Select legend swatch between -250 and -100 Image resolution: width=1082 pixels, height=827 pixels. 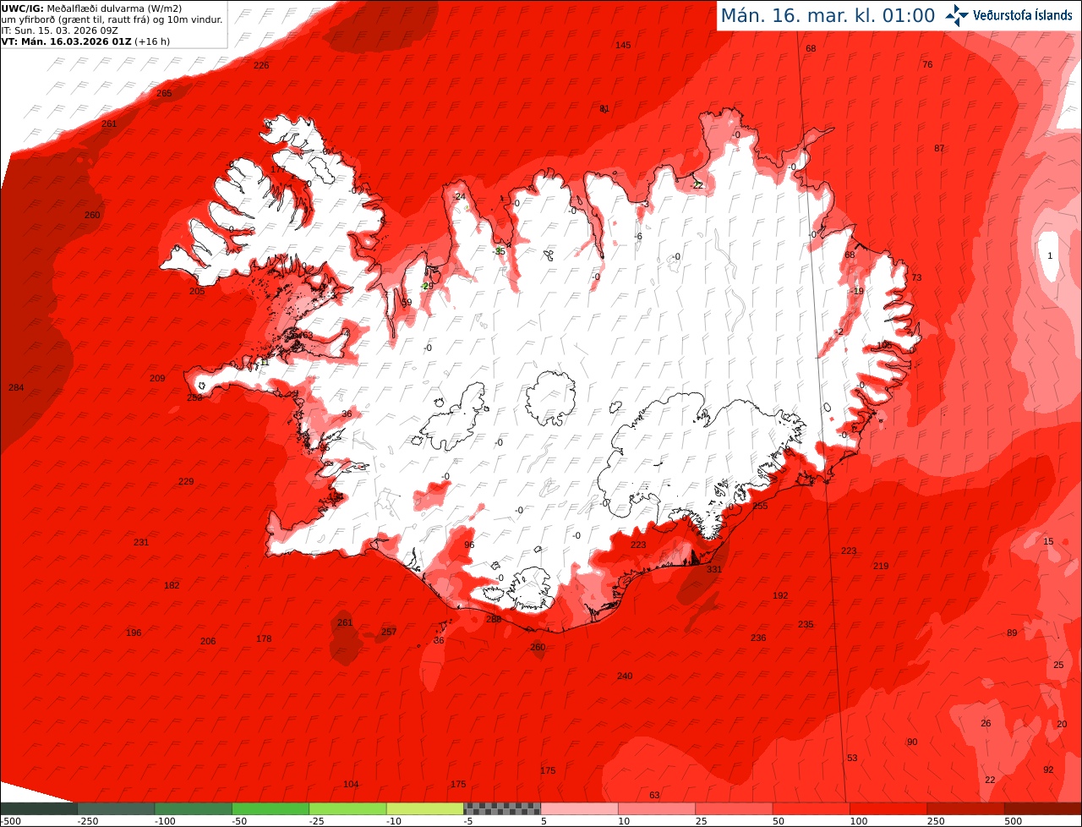pos(116,808)
